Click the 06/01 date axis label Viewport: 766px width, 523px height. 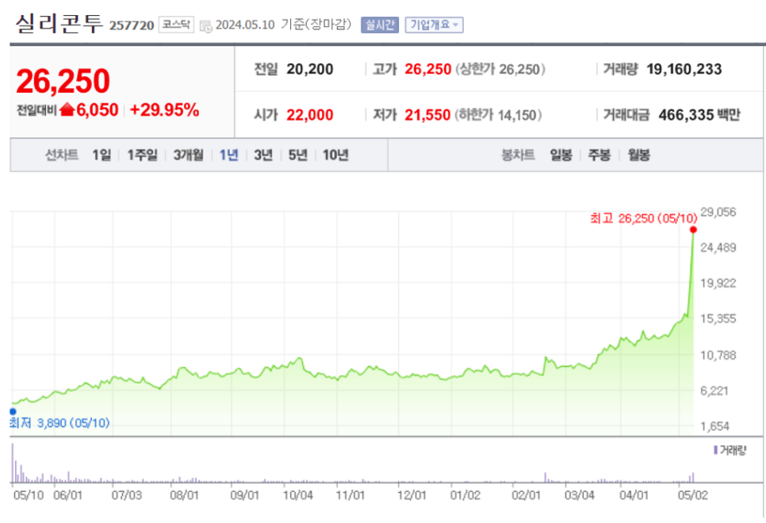[68, 495]
